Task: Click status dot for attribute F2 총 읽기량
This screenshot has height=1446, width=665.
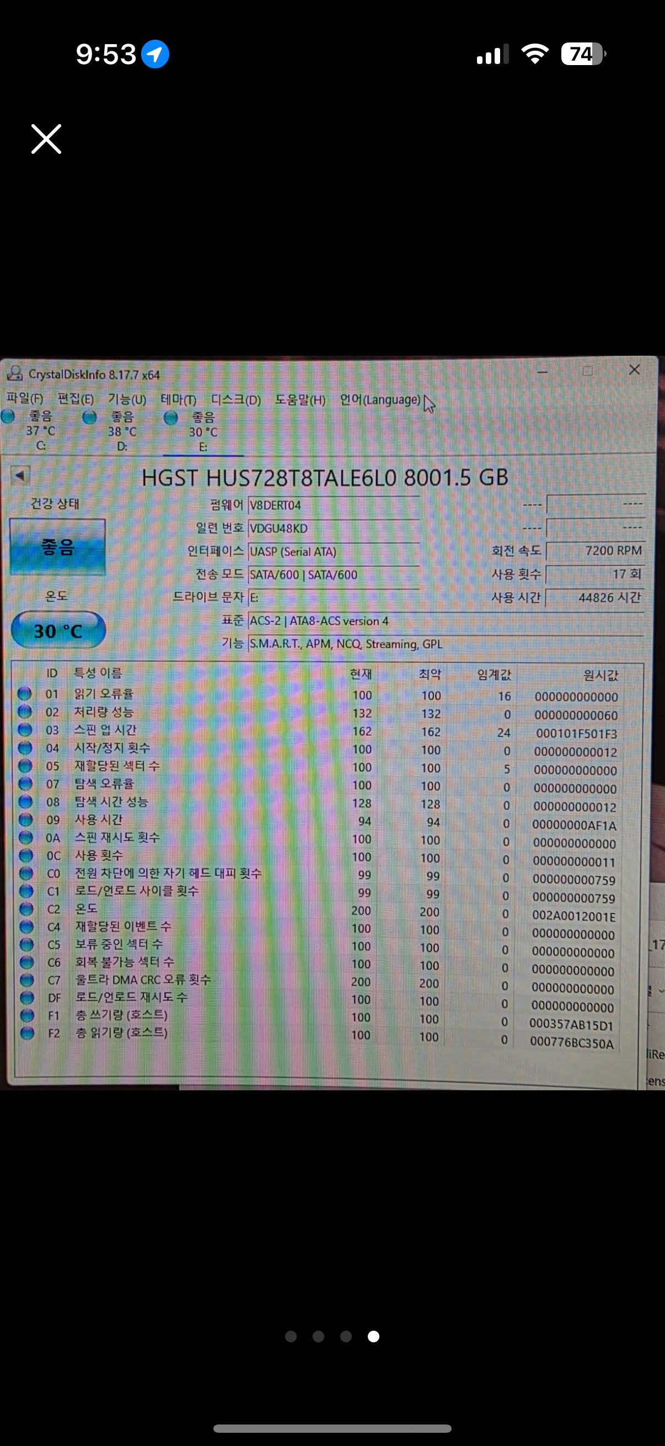Action: click(x=27, y=1033)
